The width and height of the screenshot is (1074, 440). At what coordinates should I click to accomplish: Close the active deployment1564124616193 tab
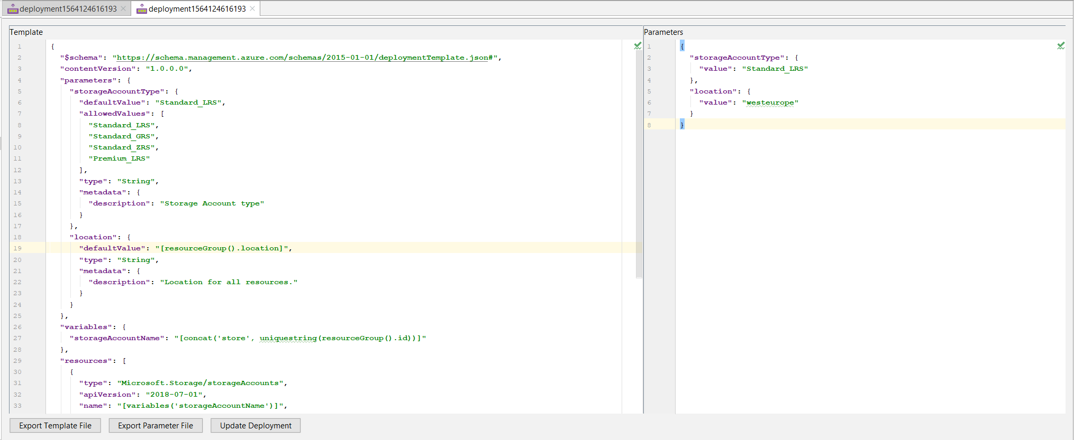pos(252,8)
